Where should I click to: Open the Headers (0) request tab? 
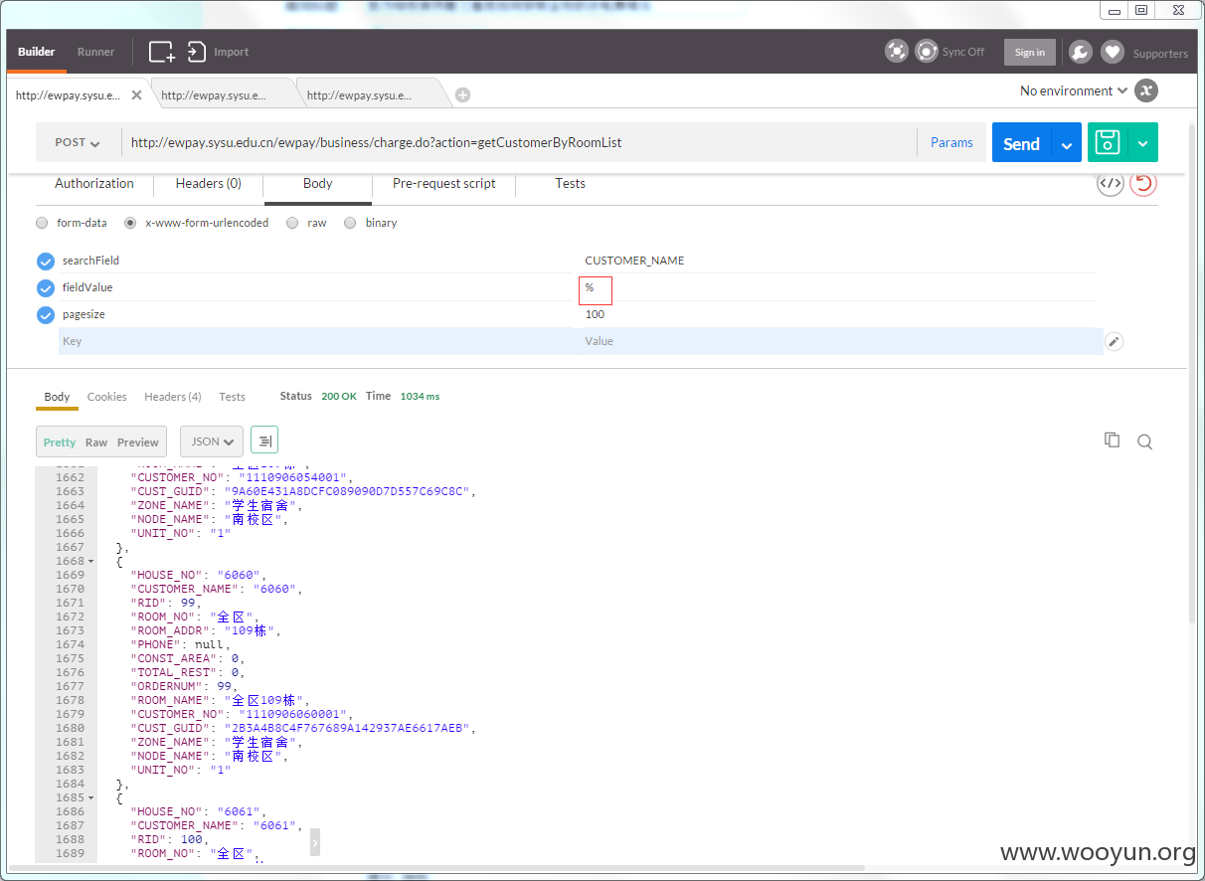(x=209, y=183)
